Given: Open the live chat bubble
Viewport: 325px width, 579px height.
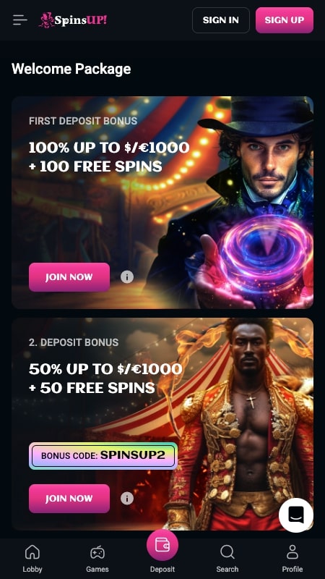Looking at the screenshot, I should [296, 515].
